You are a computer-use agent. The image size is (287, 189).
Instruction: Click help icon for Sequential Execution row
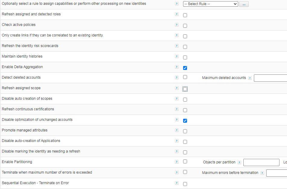click(177, 183)
